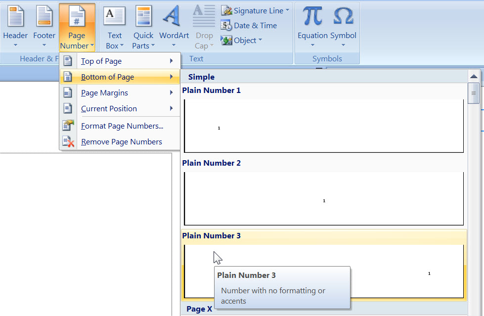The width and height of the screenshot is (484, 316).
Task: Expand the WordArt dropdown arrow
Action: tap(174, 45)
